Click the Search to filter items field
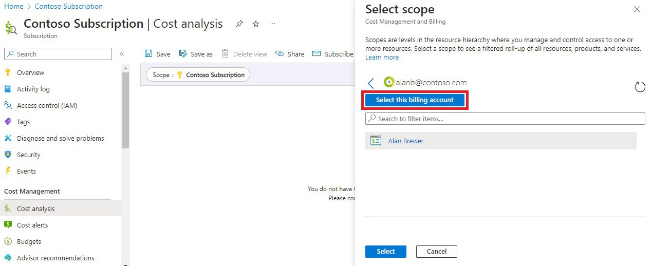652x266 pixels. pos(505,119)
